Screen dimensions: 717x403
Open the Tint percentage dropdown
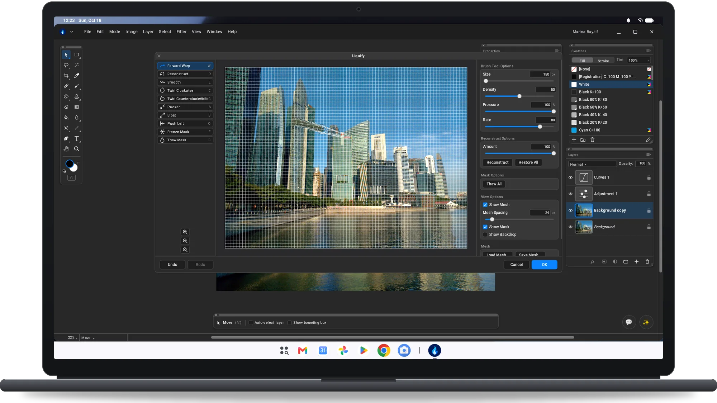tap(638, 60)
